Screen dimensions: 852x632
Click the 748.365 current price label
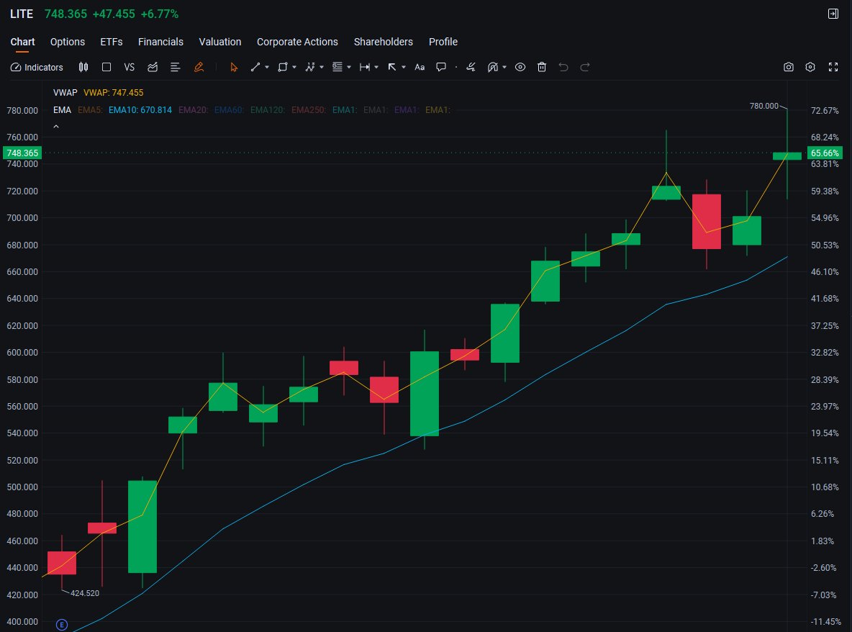(22, 153)
